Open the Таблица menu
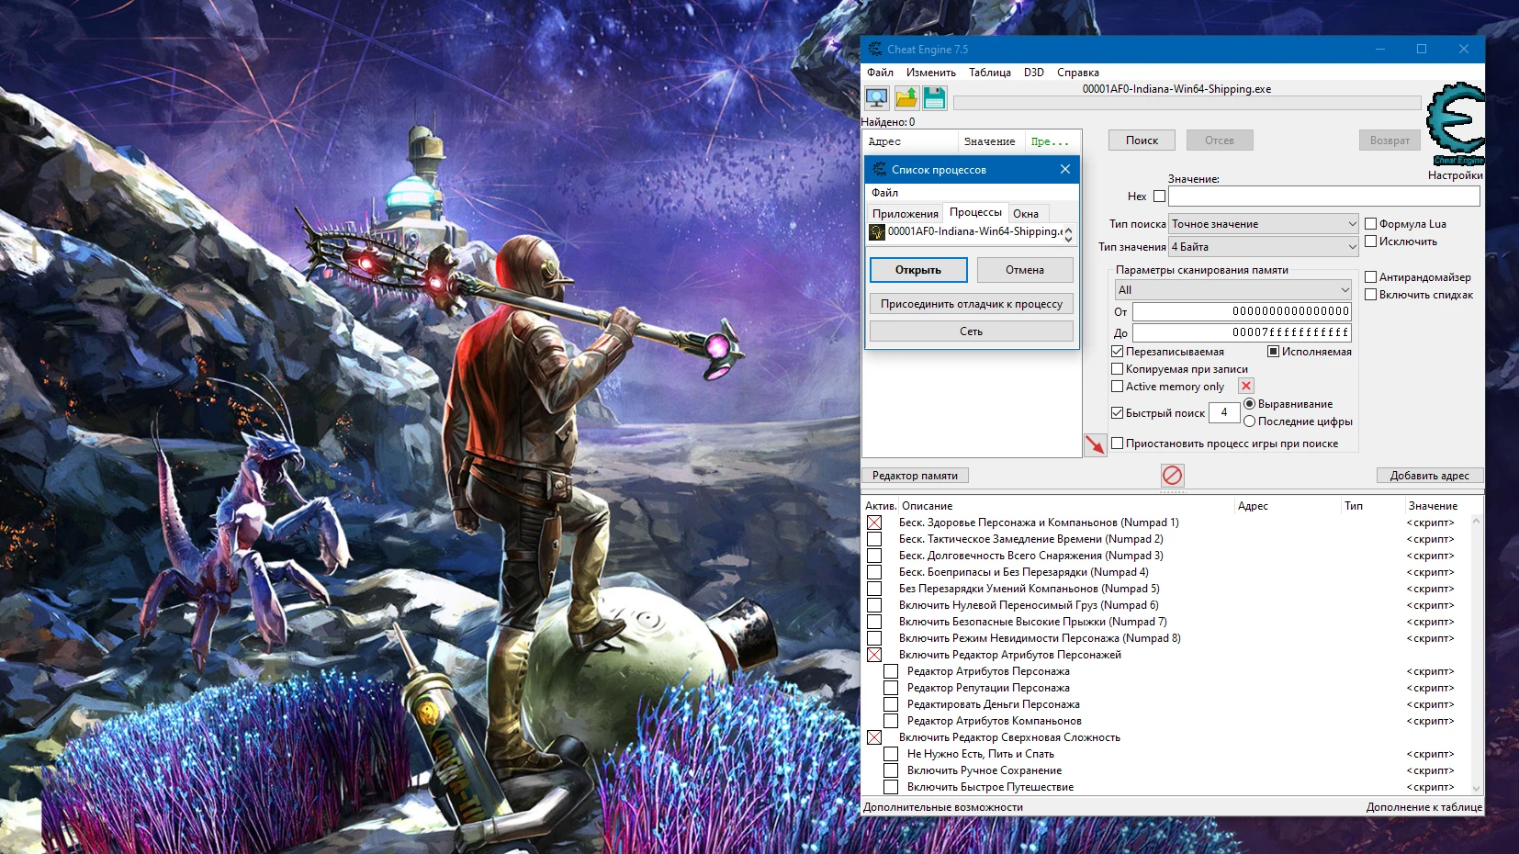1519x854 pixels. pos(990,72)
